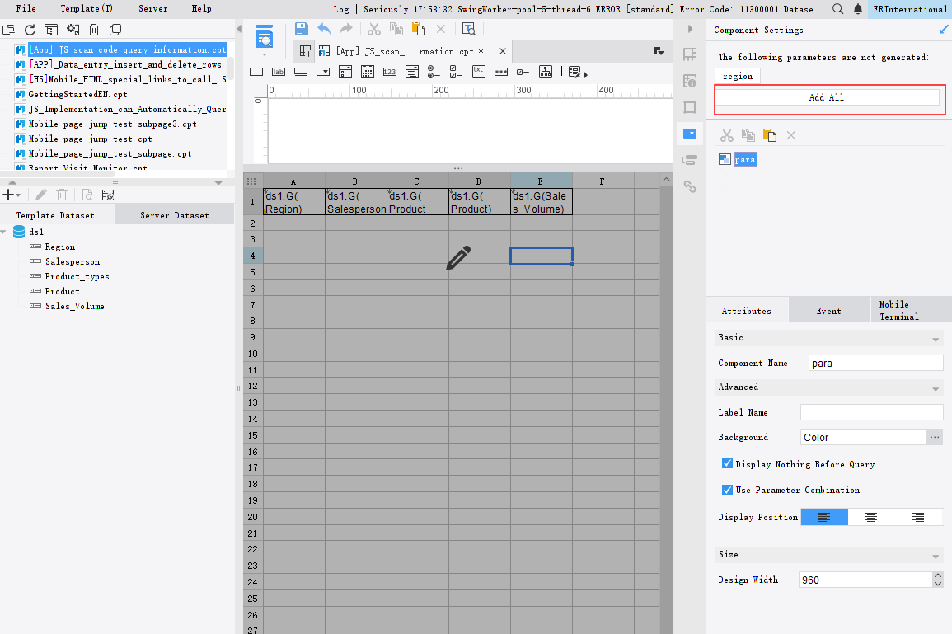
Task: Click the Paste icon in the main toolbar
Action: point(418,29)
